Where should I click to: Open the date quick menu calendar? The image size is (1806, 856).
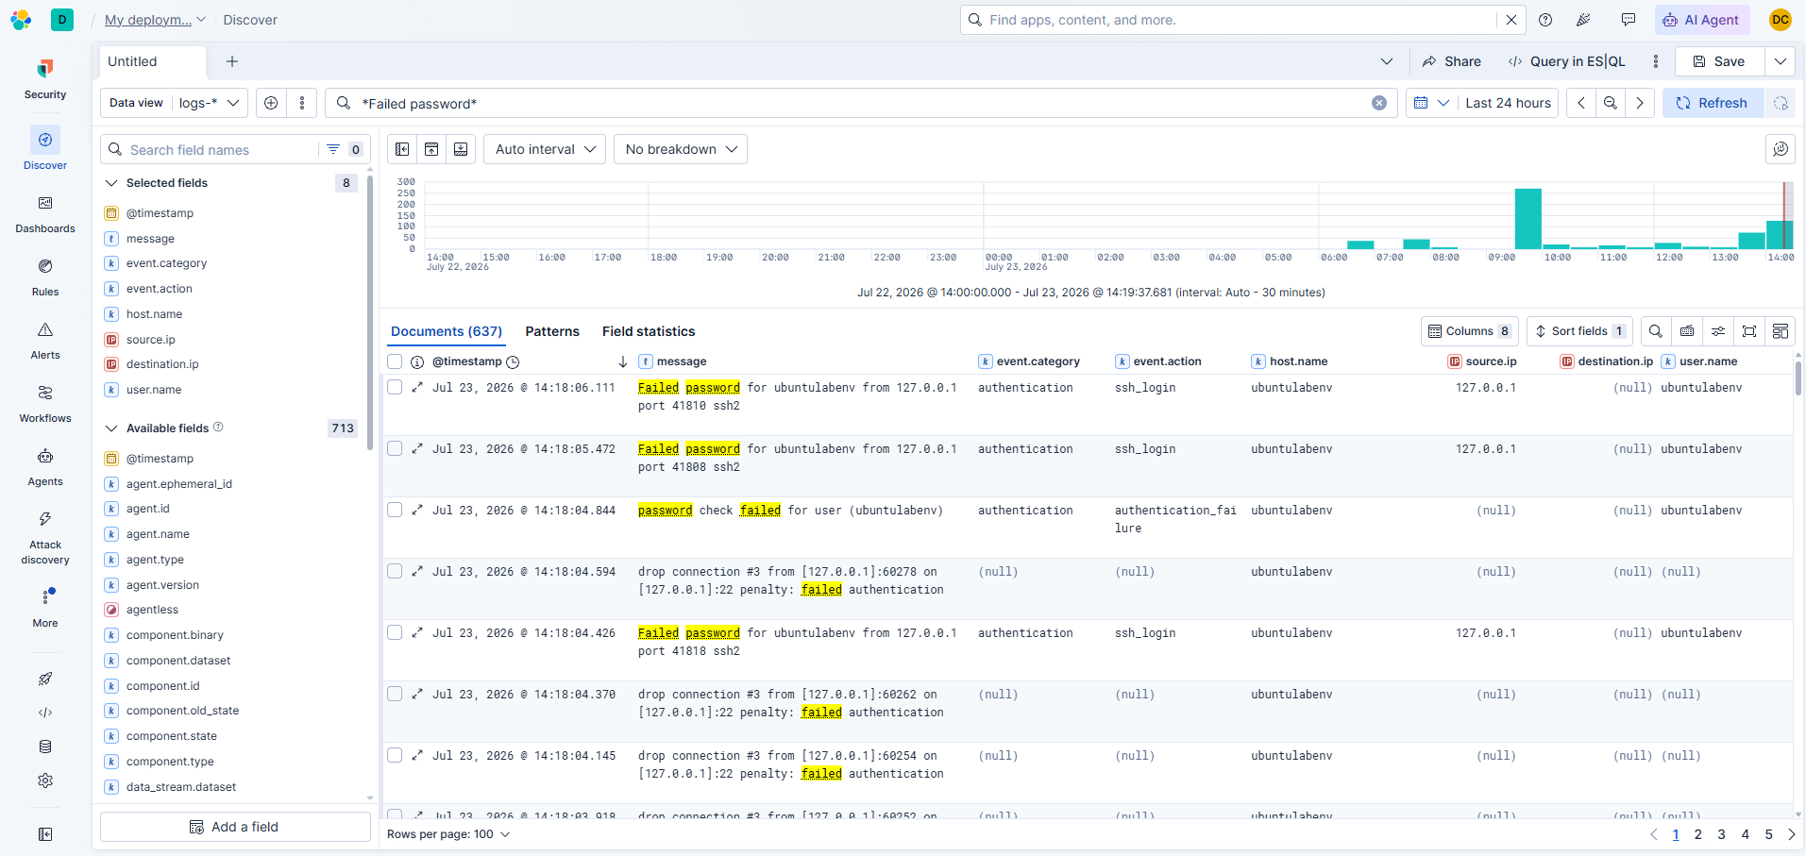point(1430,103)
